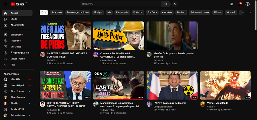This screenshot has width=257, height=120.
Task: Select the Rap français filter chip
Action: (x=122, y=12)
